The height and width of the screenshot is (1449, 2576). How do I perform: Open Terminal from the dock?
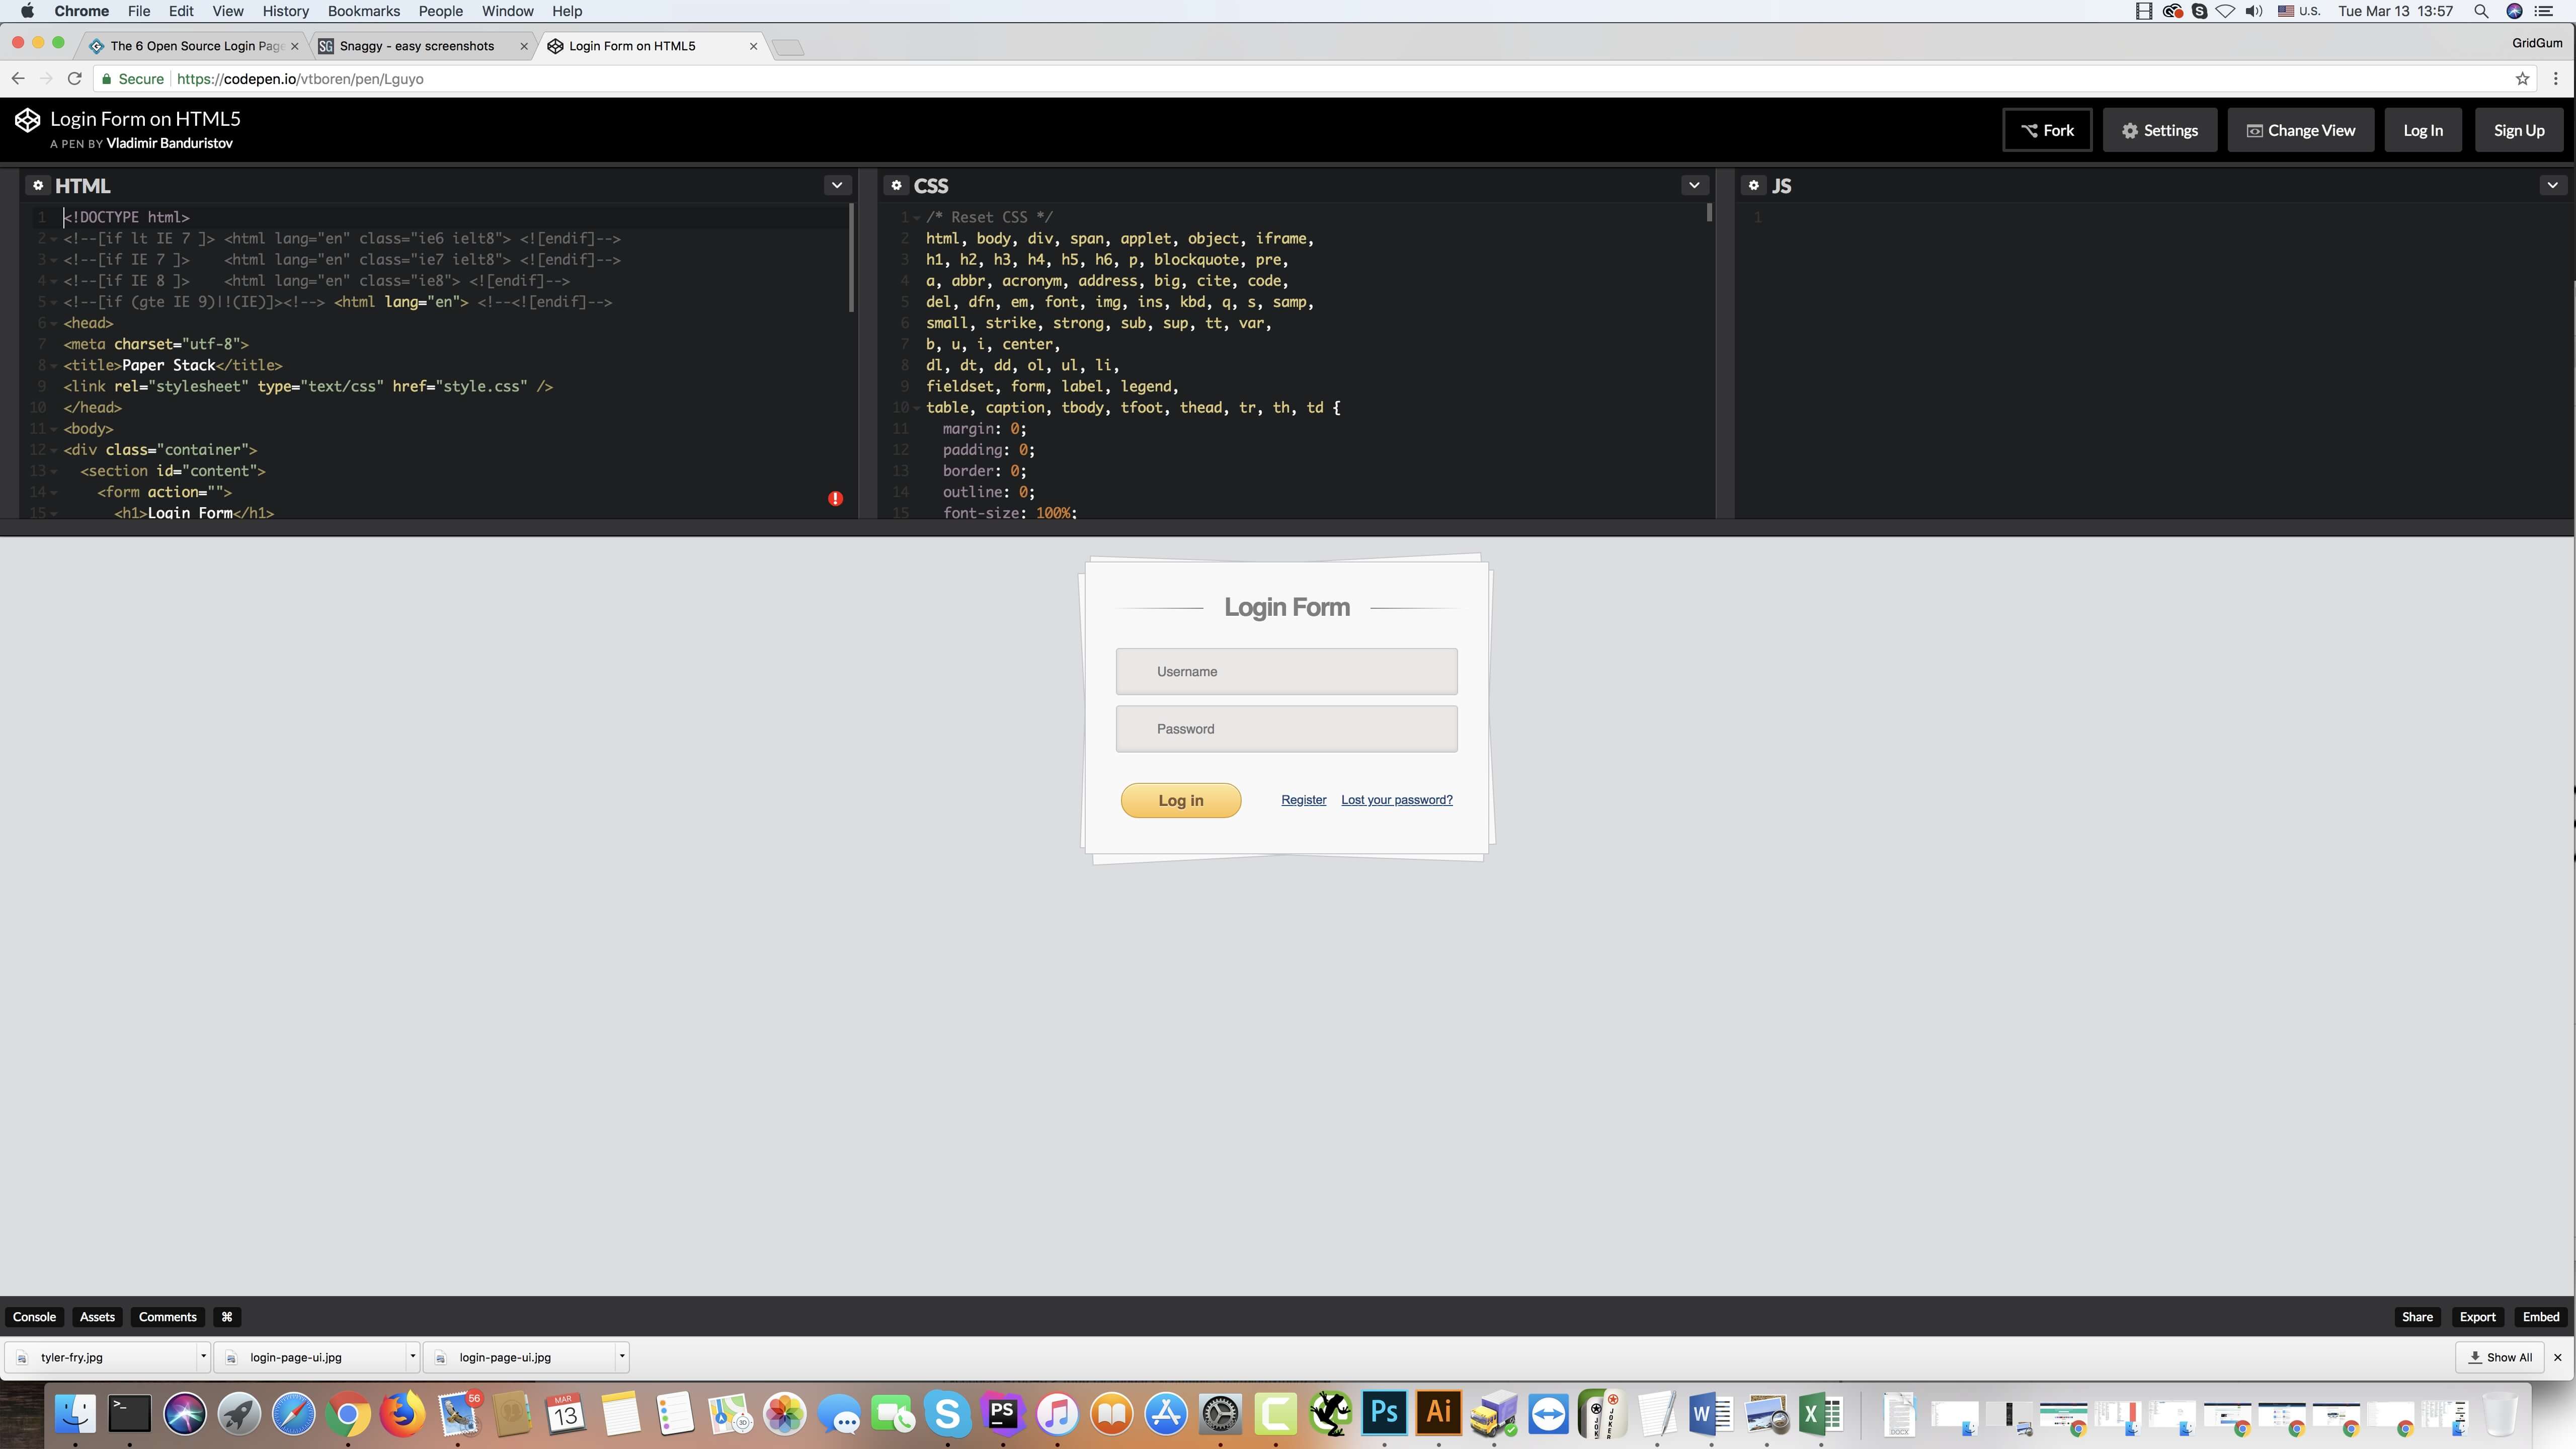pyautogui.click(x=130, y=1414)
